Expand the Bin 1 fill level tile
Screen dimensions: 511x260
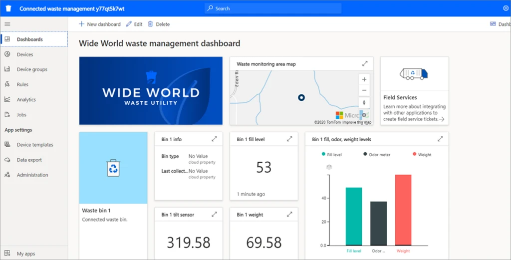pos(289,139)
